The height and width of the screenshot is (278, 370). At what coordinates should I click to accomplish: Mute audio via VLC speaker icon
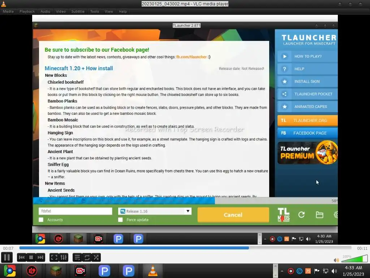coord(336,260)
